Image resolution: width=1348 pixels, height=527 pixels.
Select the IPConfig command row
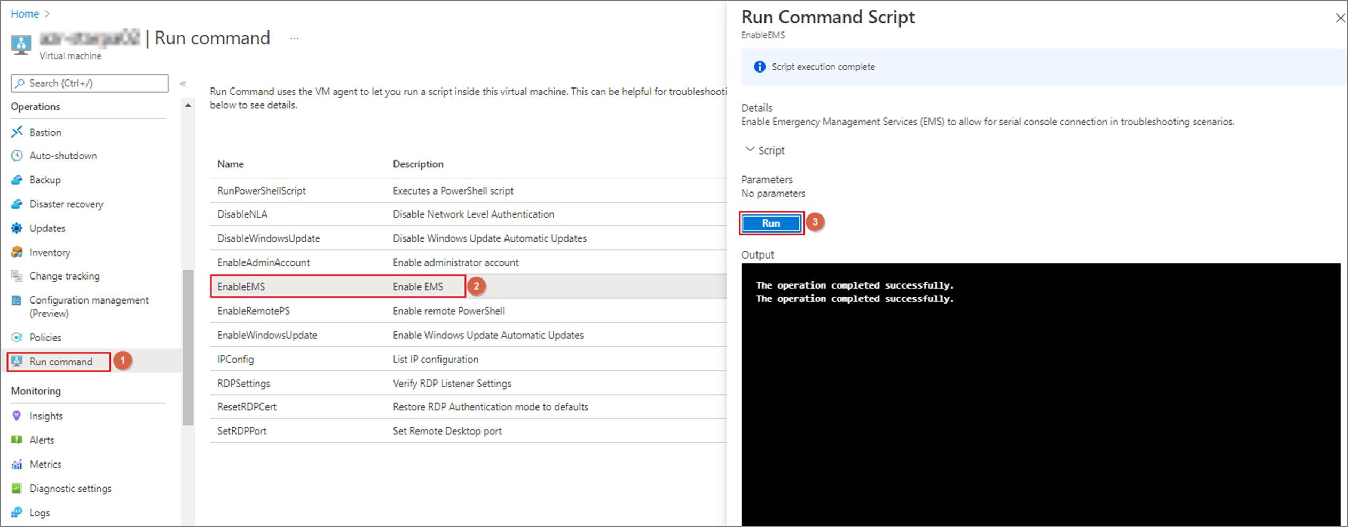pyautogui.click(x=468, y=359)
